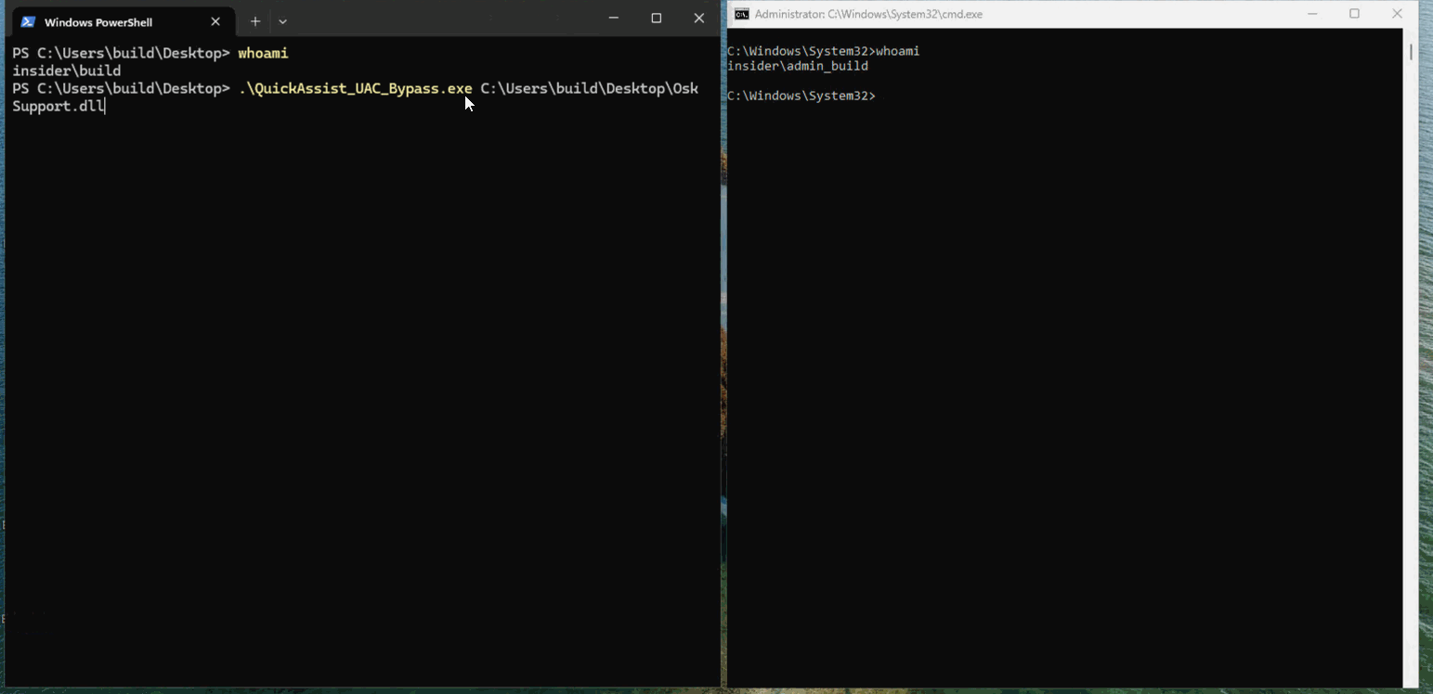The width and height of the screenshot is (1433, 694).
Task: Maximize the Windows PowerShell window
Action: [657, 19]
